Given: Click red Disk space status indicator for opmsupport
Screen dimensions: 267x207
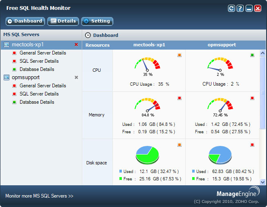Looking at the screenshot, I should [252, 145].
